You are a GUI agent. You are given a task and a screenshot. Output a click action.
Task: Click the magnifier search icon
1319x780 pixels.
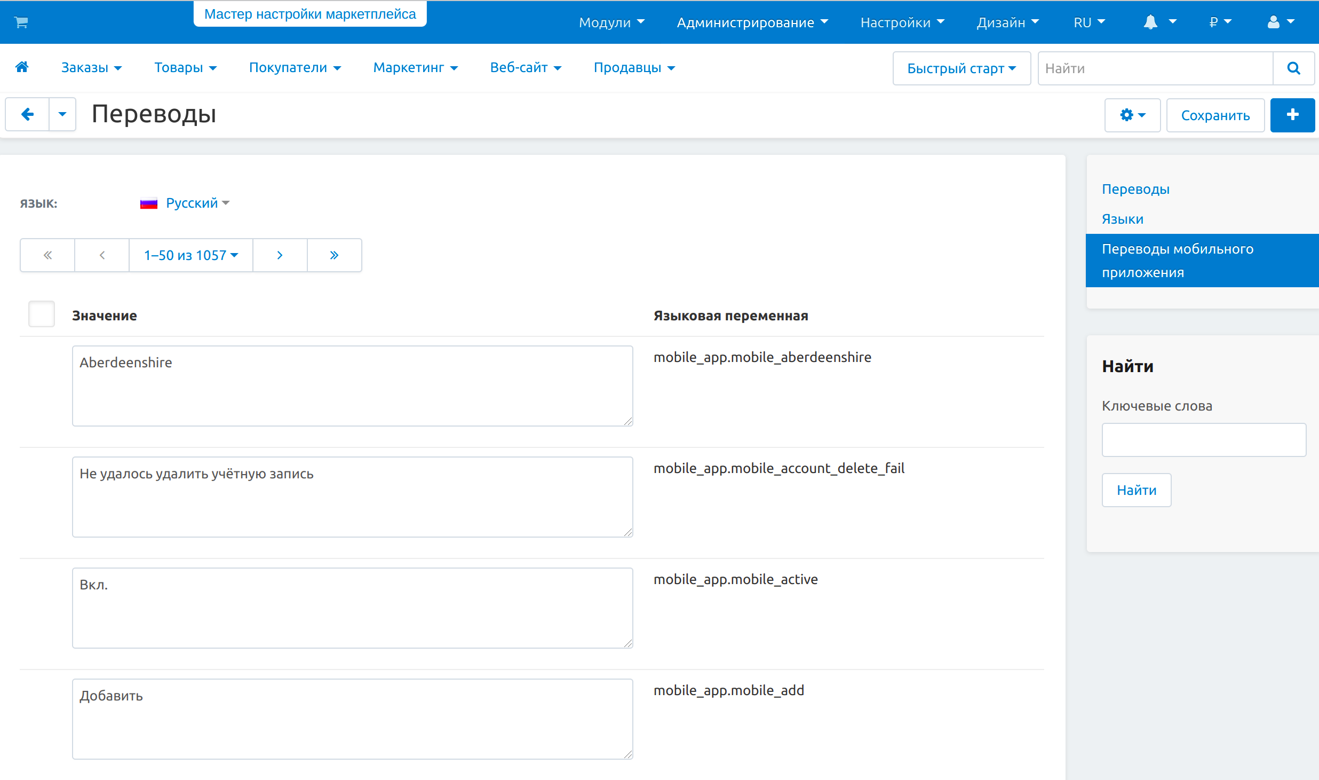point(1293,68)
